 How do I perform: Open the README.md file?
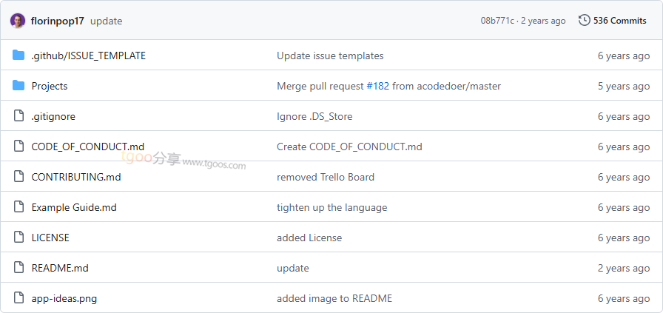60,268
